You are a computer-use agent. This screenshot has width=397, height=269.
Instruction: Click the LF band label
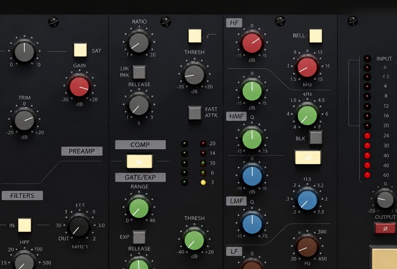tap(234, 251)
